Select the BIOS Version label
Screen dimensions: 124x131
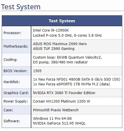coord(16,71)
